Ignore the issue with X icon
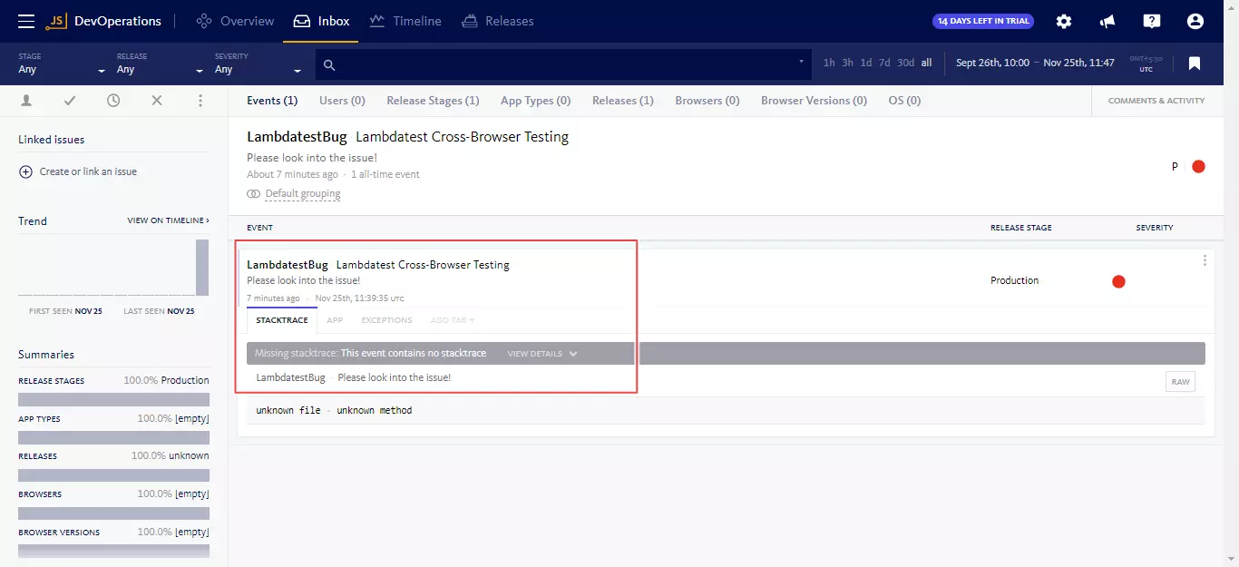The image size is (1239, 567). 157,101
